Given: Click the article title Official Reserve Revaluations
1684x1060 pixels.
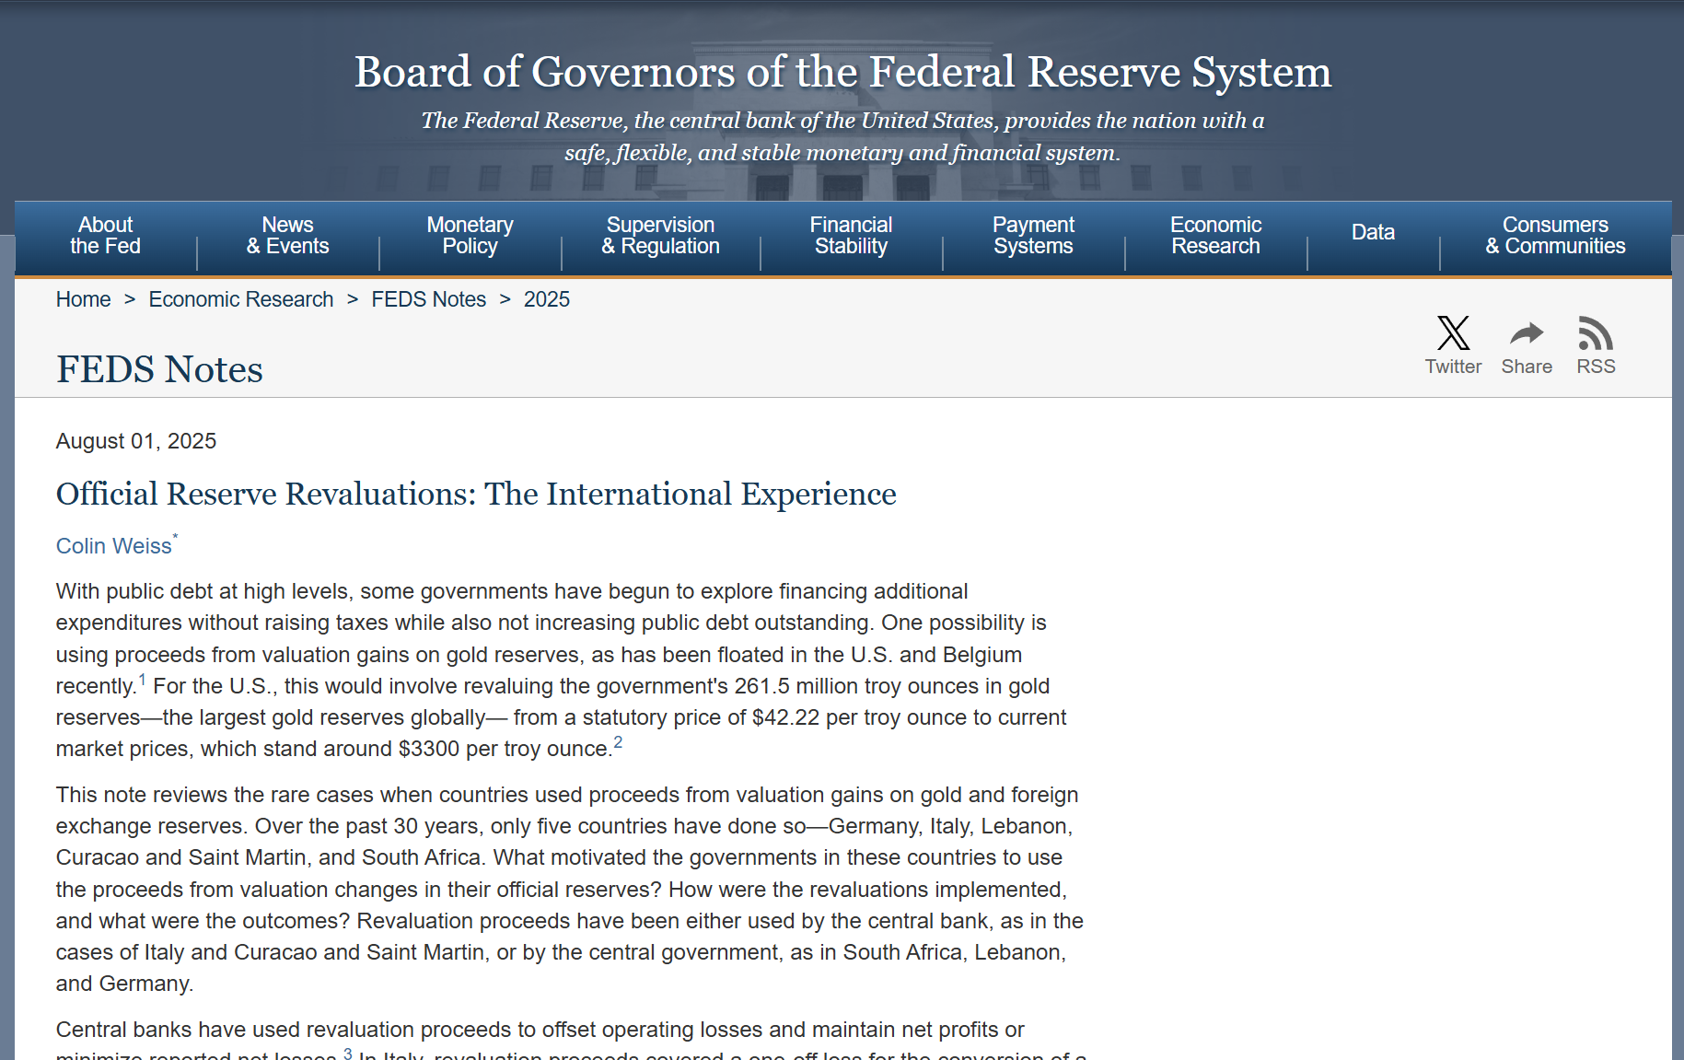Looking at the screenshot, I should tap(476, 495).
